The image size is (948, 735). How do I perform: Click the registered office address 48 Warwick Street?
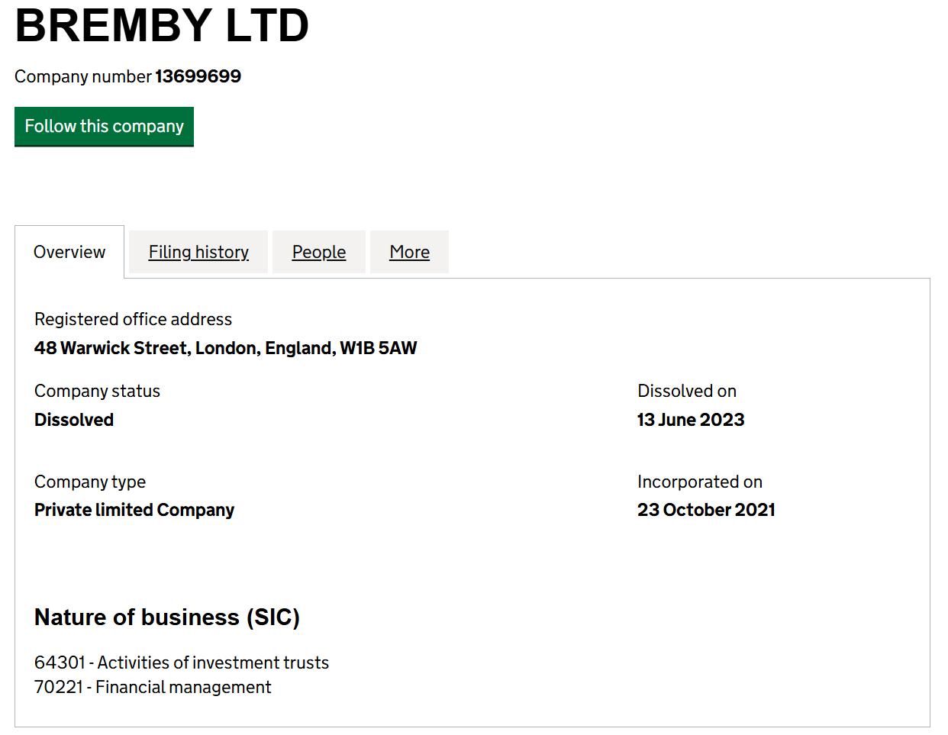coord(226,348)
